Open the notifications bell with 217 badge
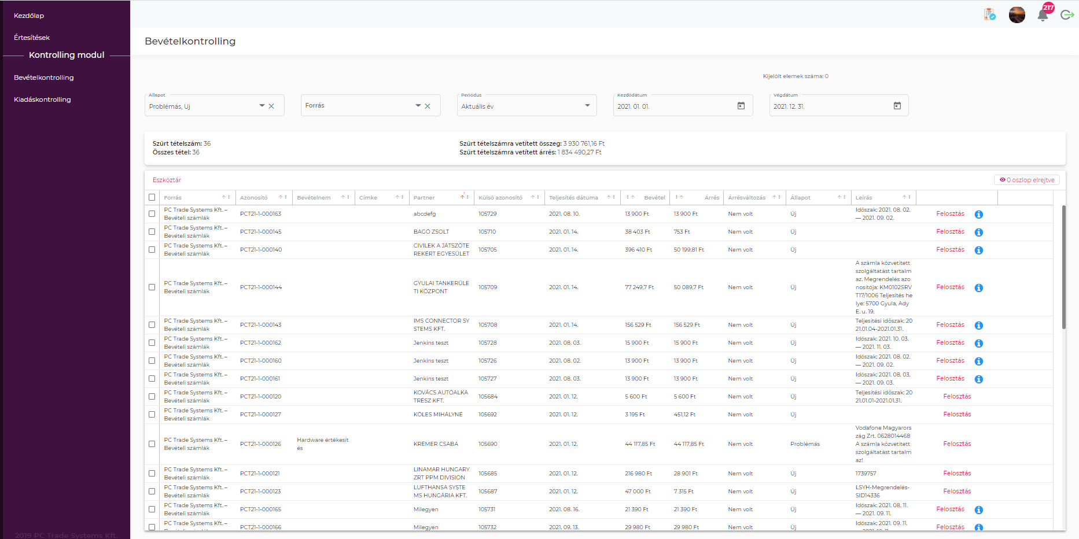1079x539 pixels. 1043,14
